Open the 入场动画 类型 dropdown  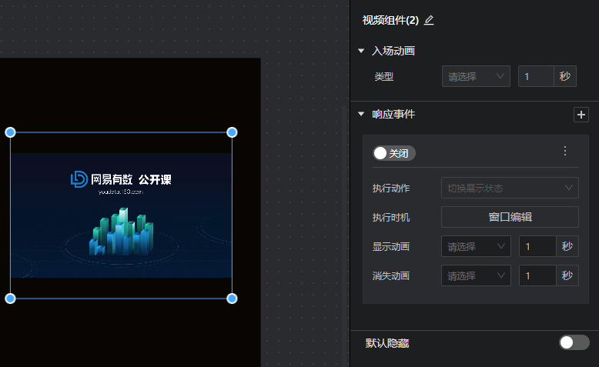(x=476, y=76)
